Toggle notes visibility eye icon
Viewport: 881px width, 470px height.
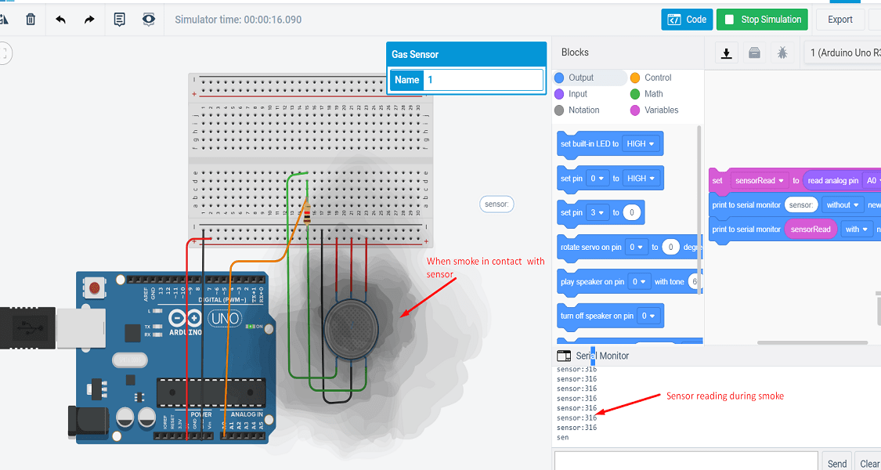(148, 20)
